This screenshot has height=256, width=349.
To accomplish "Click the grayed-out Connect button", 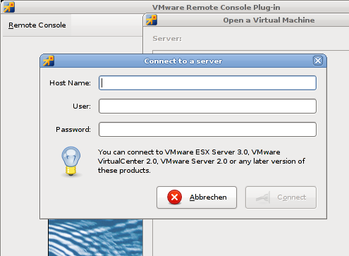I will tap(281, 197).
